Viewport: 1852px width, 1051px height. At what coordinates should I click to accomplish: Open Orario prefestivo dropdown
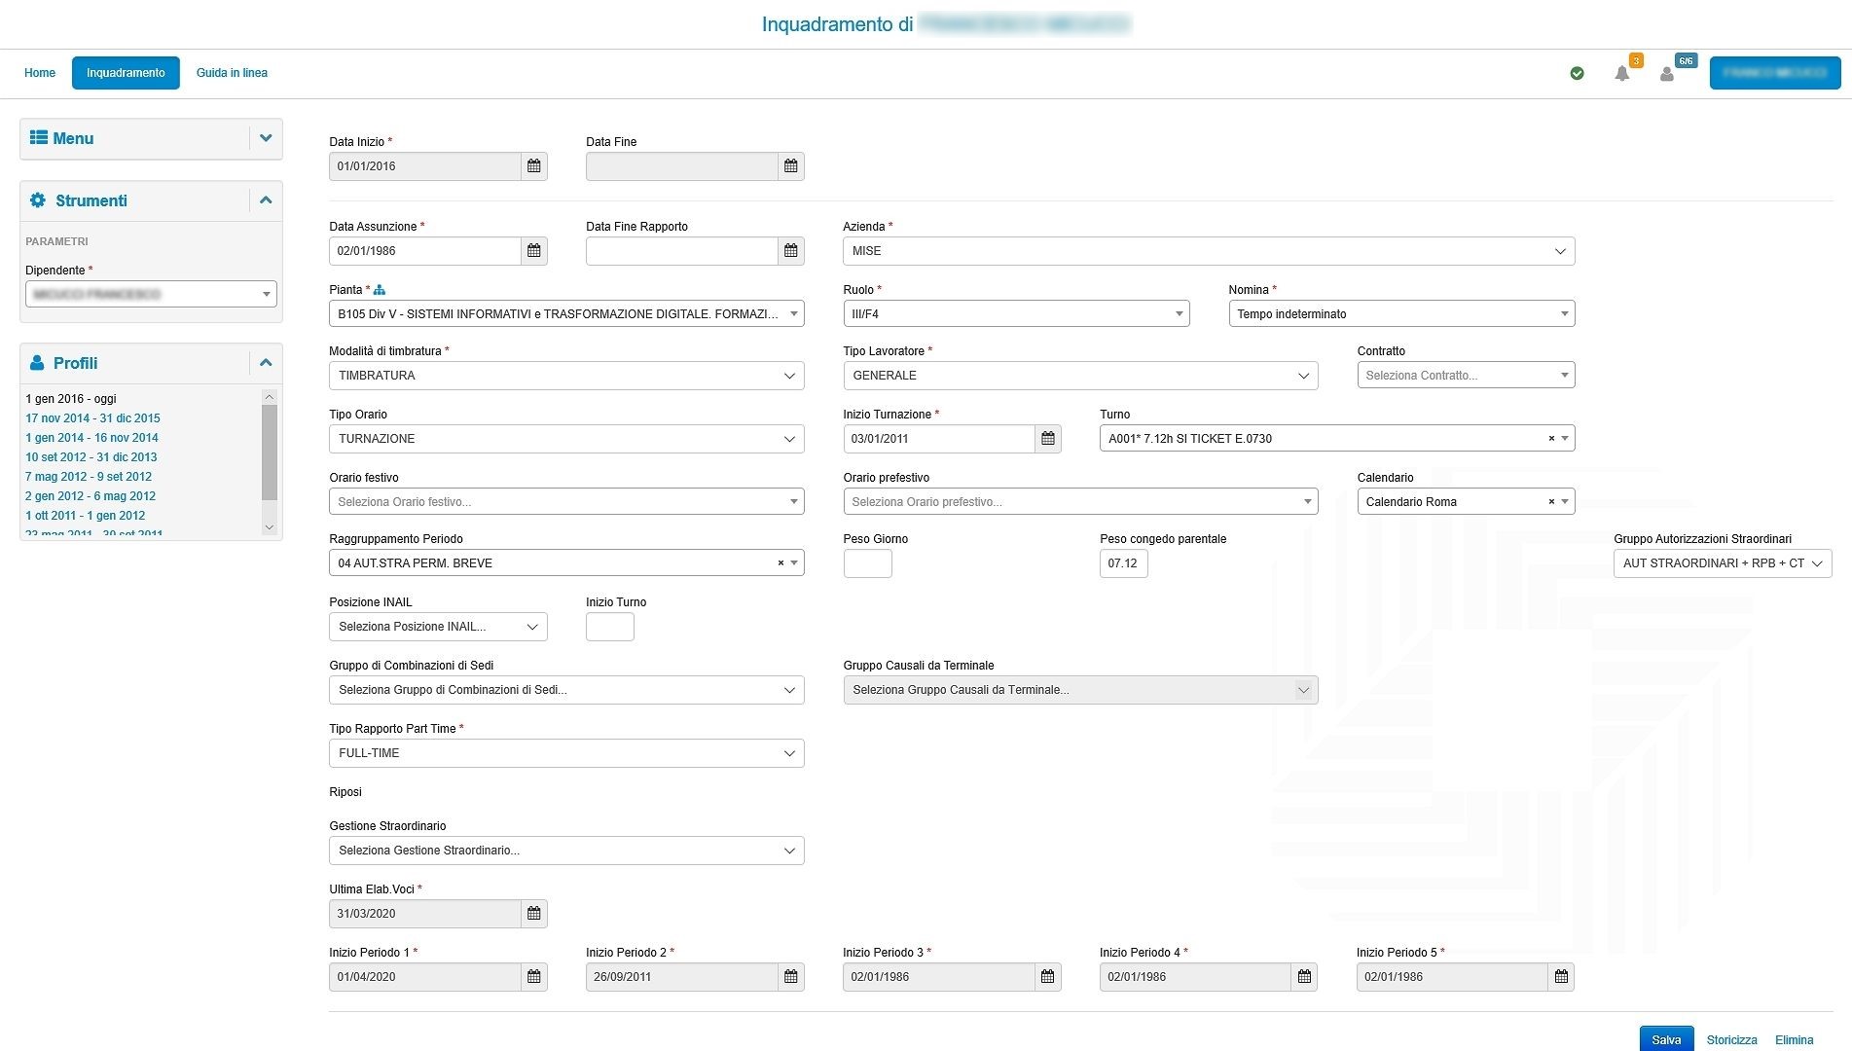click(1080, 502)
